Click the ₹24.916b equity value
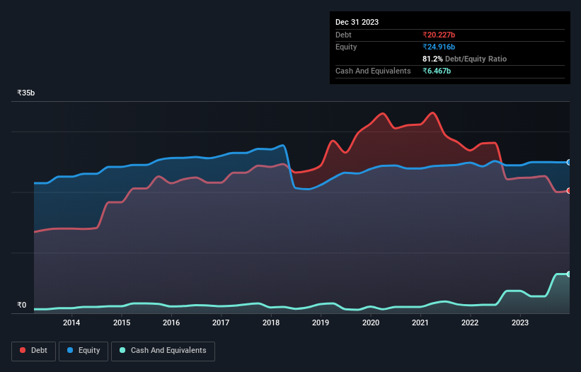The width and height of the screenshot is (581, 372). coord(439,47)
